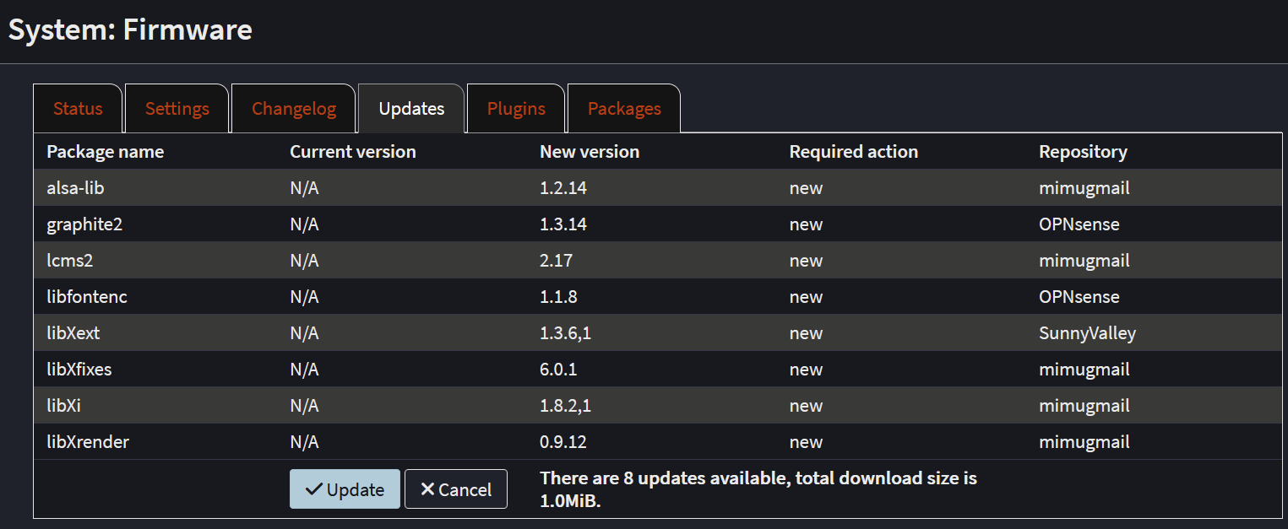Image resolution: width=1288 pixels, height=529 pixels.
Task: Click the Package name column header
Action: (x=106, y=152)
